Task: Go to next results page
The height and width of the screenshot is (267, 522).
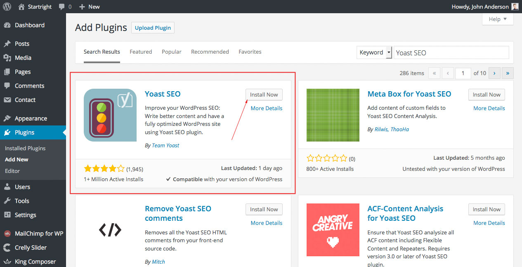Action: coord(494,73)
